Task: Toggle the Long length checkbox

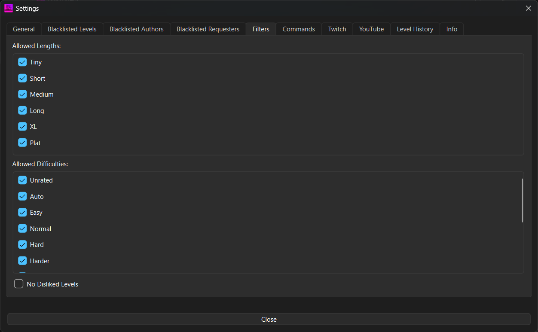Action: pos(22,110)
